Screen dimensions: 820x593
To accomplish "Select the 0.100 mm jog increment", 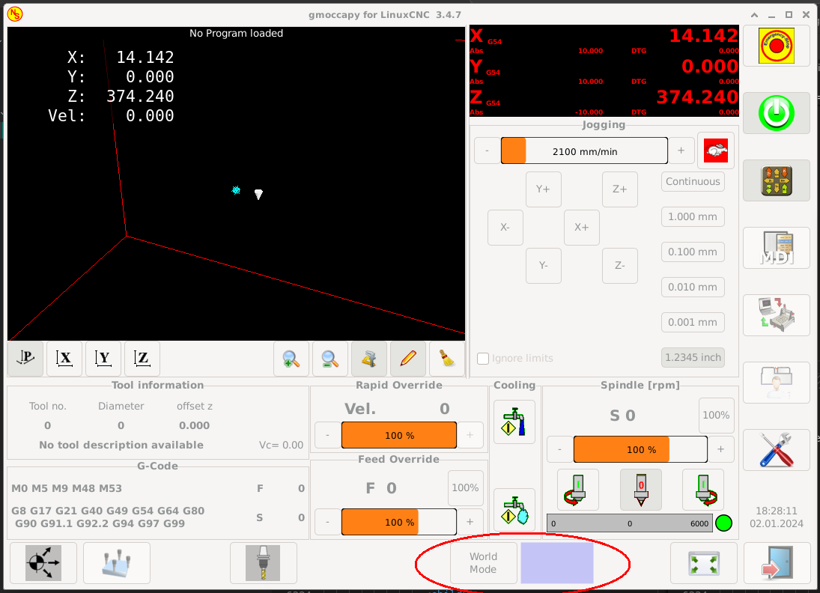I will [693, 252].
